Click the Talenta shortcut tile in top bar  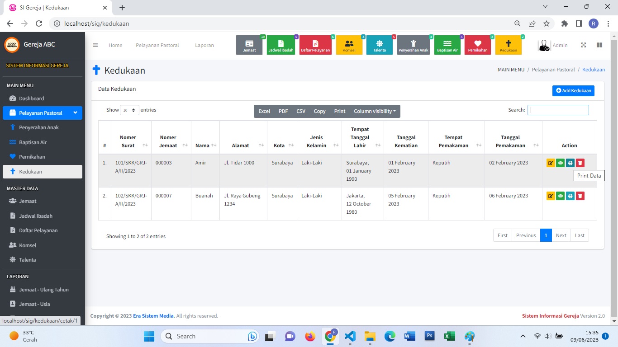(x=380, y=45)
